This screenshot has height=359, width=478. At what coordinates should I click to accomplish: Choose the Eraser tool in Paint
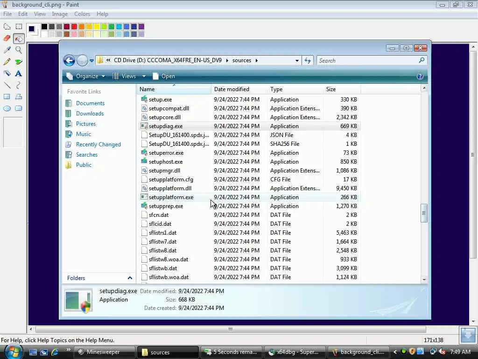[7, 38]
